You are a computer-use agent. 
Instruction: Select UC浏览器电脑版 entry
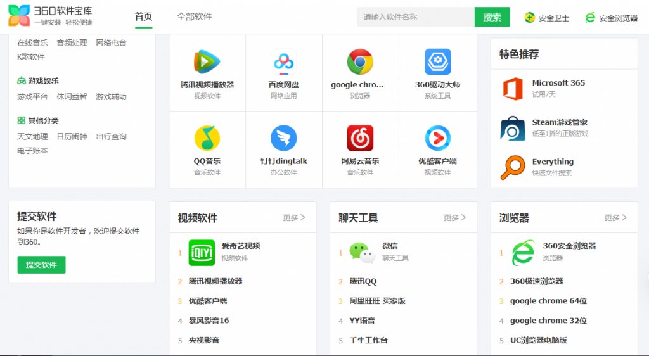click(x=539, y=340)
